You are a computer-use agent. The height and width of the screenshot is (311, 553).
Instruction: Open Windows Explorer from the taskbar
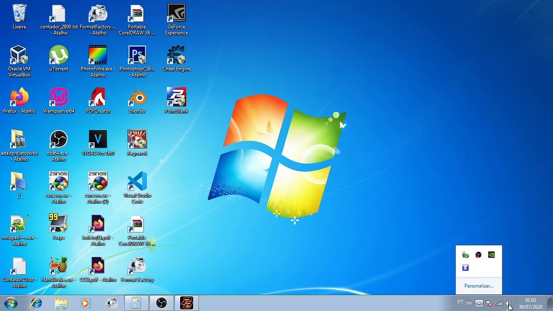(61, 303)
